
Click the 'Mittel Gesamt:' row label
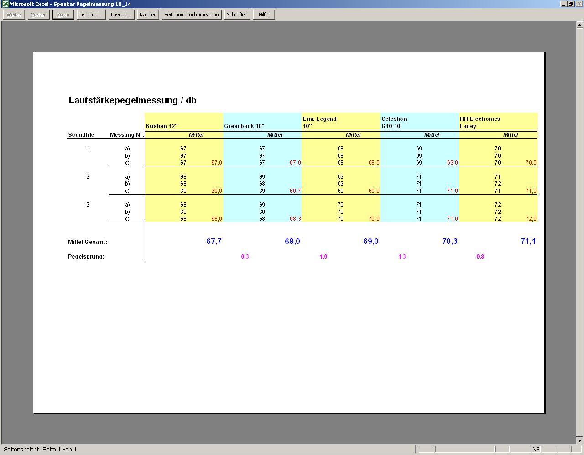point(88,242)
